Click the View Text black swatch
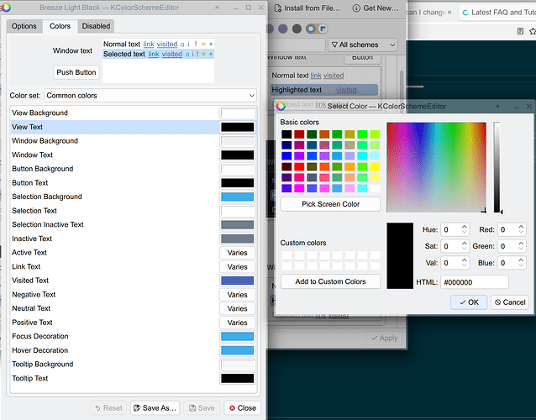This screenshot has width=536, height=420. pos(237,127)
